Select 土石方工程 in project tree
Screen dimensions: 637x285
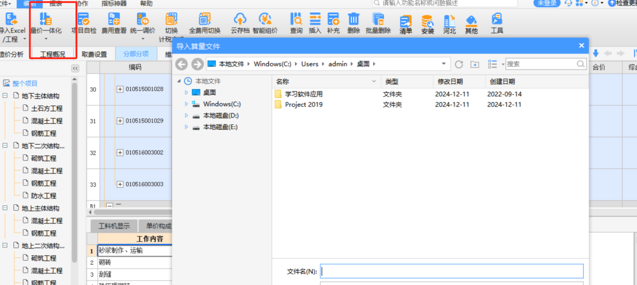click(x=47, y=108)
